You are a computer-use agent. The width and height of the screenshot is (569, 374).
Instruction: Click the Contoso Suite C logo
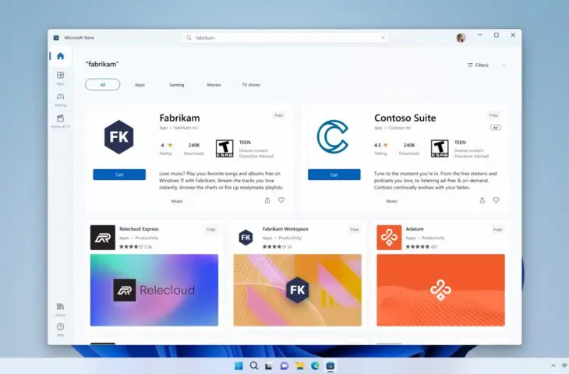(x=333, y=136)
